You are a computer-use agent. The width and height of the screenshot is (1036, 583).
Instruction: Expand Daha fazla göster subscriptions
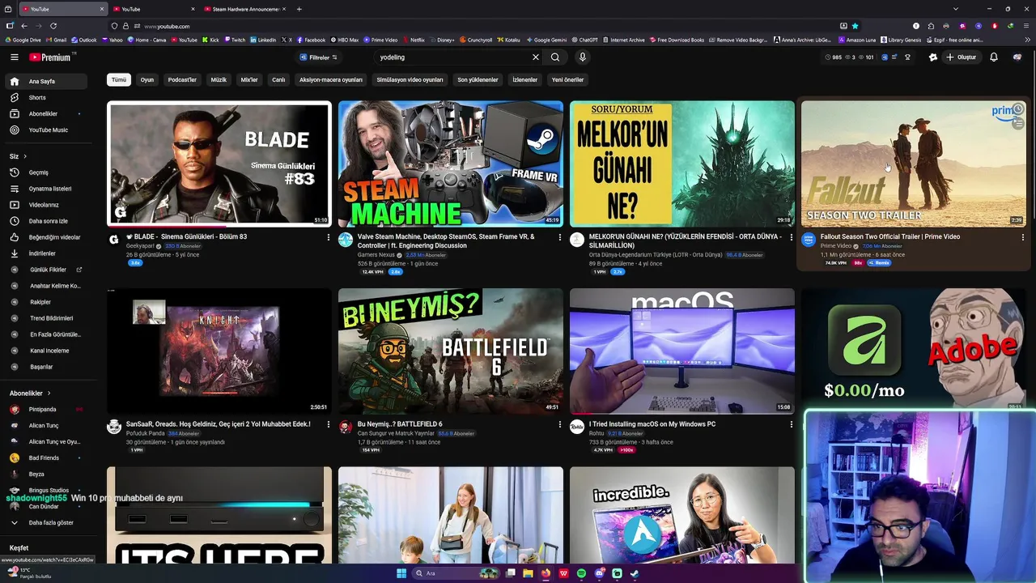coord(45,523)
